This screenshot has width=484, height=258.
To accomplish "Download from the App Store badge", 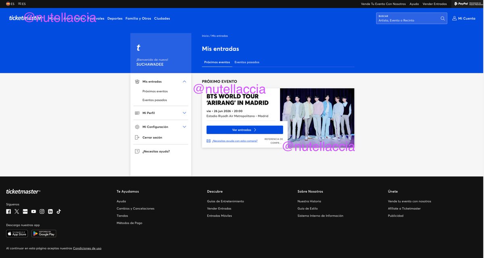I will pyautogui.click(x=17, y=233).
